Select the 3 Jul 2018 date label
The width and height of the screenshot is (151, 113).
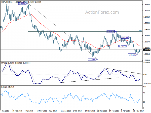pos(53,111)
